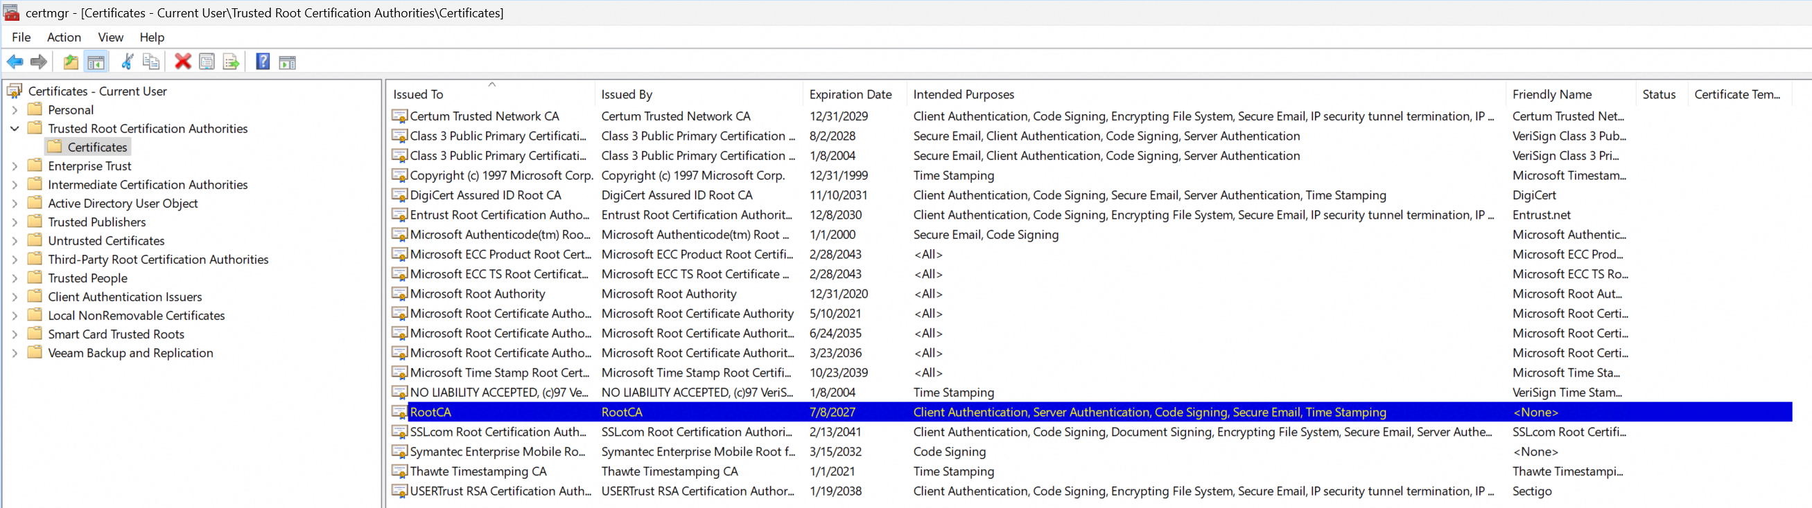Select Microsoft Root Certificate Authority expiring 3/23/2036
The height and width of the screenshot is (508, 1812).
[1092, 353]
